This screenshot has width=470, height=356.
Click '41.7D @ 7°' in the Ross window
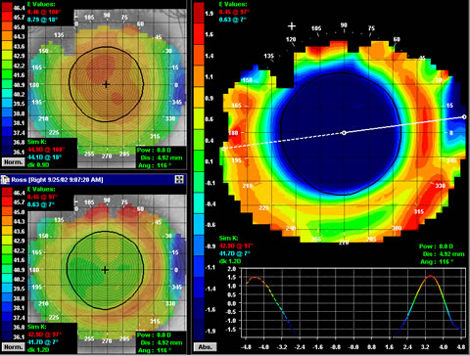pos(43,342)
